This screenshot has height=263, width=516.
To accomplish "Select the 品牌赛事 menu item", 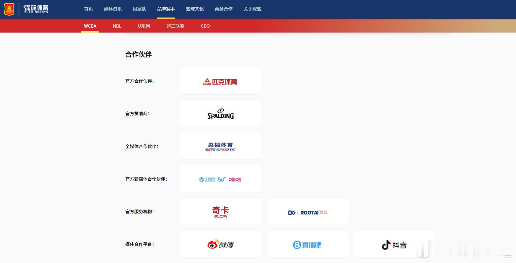I will tap(166, 9).
